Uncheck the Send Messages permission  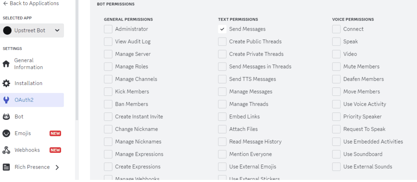[222, 29]
